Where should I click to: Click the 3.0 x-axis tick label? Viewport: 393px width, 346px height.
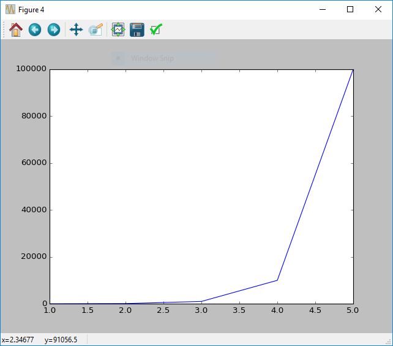point(201,311)
